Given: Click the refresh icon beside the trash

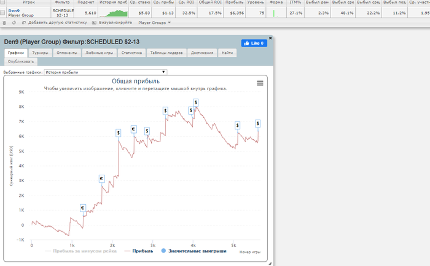Looking at the screenshot, I should pos(14,23).
